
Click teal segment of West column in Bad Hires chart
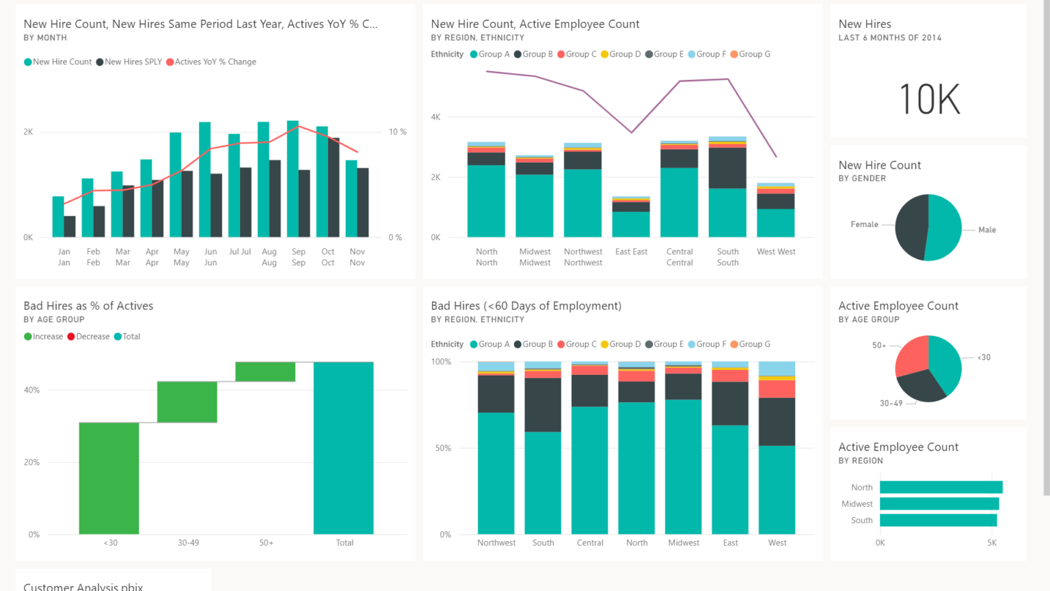pyautogui.click(x=777, y=490)
